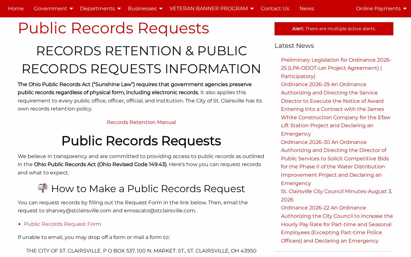Expand the Veteran Banner Program submenu arrow
The width and height of the screenshot is (411, 257).
pos(252,9)
